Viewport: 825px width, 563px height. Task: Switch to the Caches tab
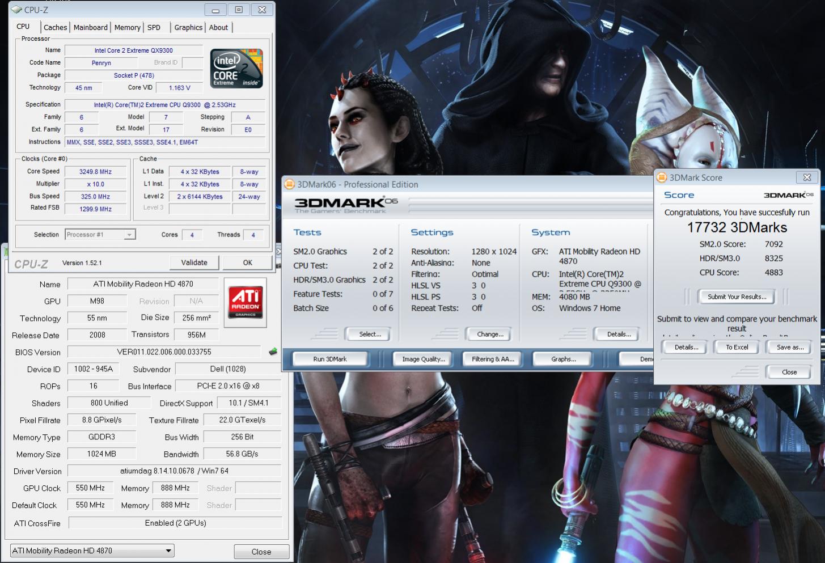point(56,27)
